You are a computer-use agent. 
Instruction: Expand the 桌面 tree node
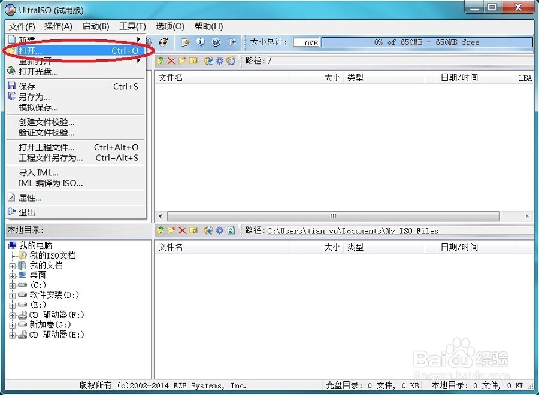tap(13, 276)
